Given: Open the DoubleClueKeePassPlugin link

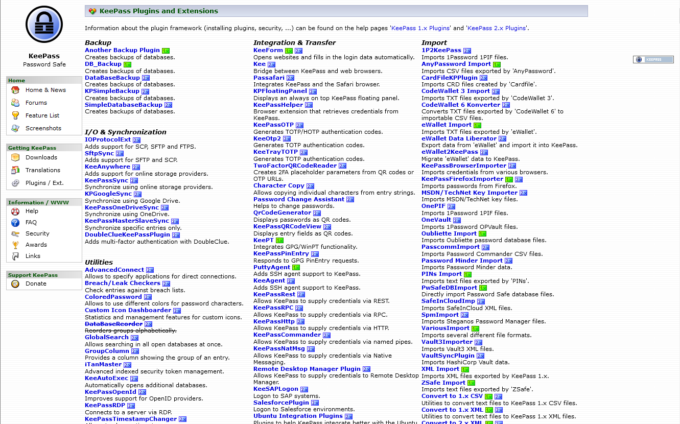Looking at the screenshot, I should (x=127, y=234).
